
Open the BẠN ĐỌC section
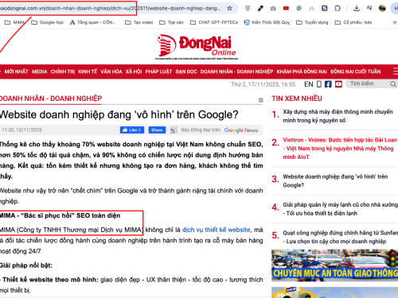(186, 72)
